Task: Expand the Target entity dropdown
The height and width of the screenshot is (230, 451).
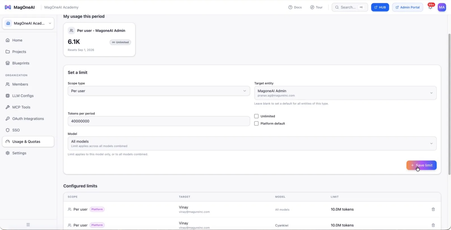Action: [345, 93]
